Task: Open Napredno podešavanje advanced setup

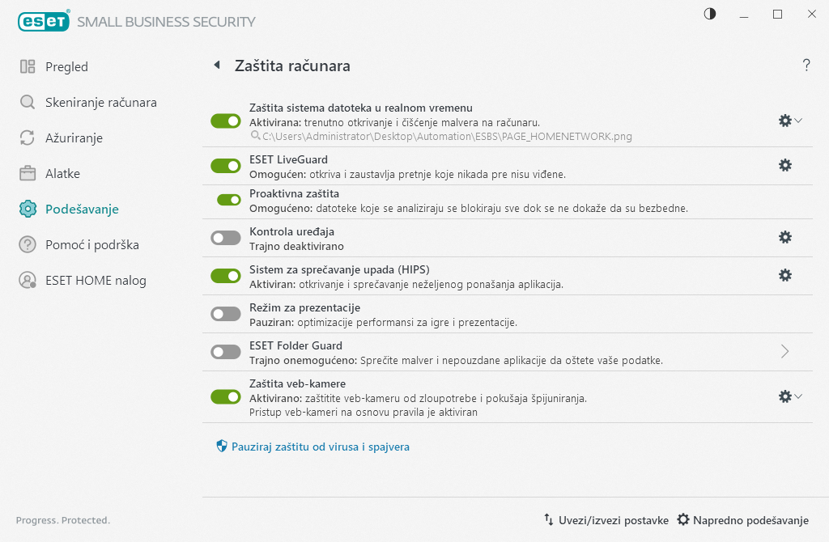Action: 742,520
